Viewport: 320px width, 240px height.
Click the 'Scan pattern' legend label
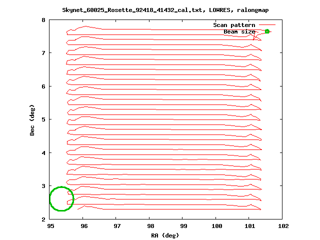234,25
